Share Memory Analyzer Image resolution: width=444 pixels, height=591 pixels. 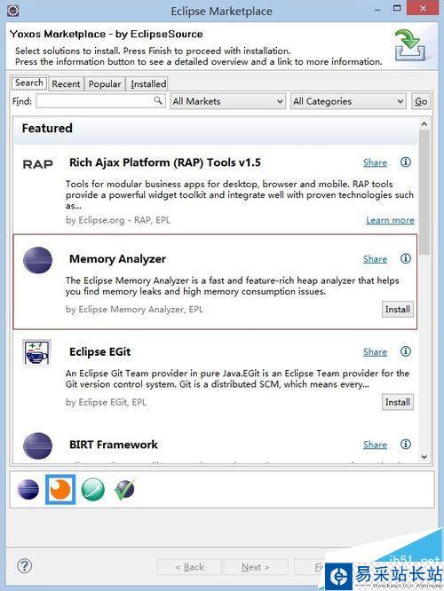click(x=375, y=259)
